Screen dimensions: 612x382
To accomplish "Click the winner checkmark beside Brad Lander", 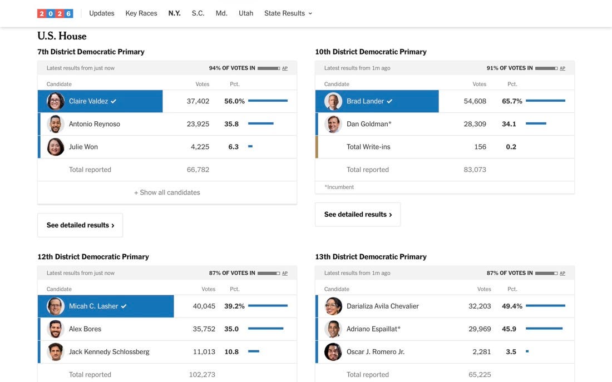I will [x=389, y=101].
